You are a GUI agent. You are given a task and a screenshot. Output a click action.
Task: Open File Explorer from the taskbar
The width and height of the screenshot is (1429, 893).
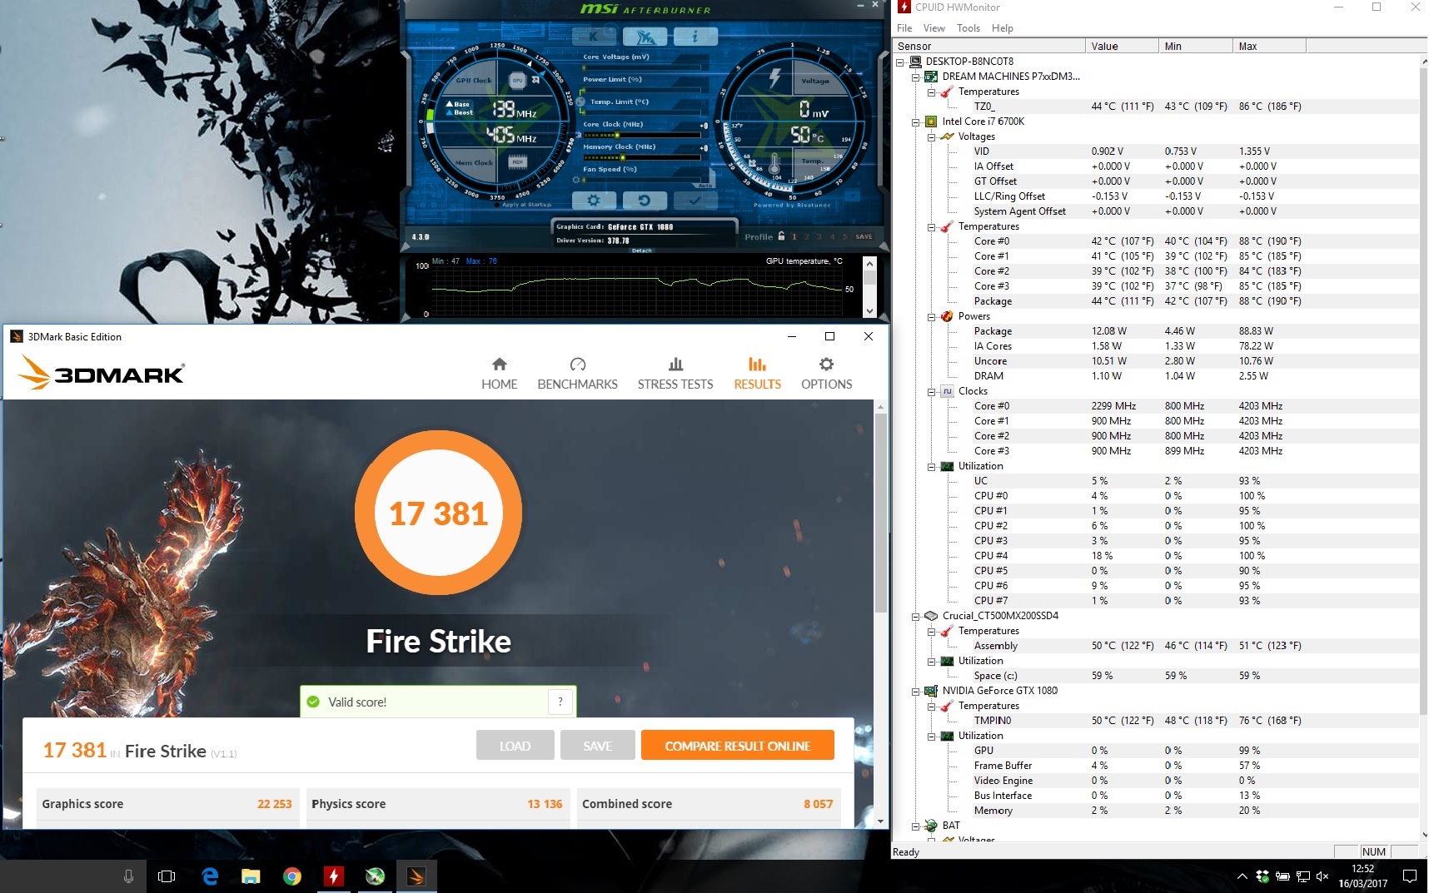click(x=251, y=876)
